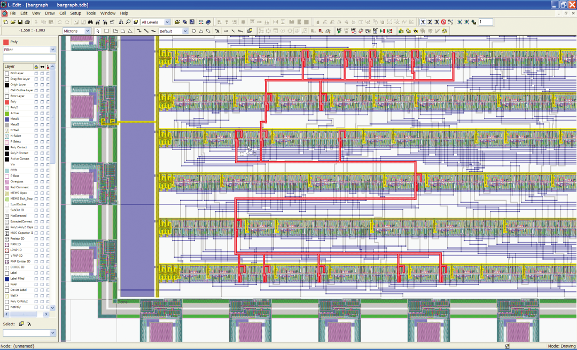Toggle lock checkbox for Grid Layer
Image resolution: width=577 pixels, height=350 pixels.
point(36,73)
